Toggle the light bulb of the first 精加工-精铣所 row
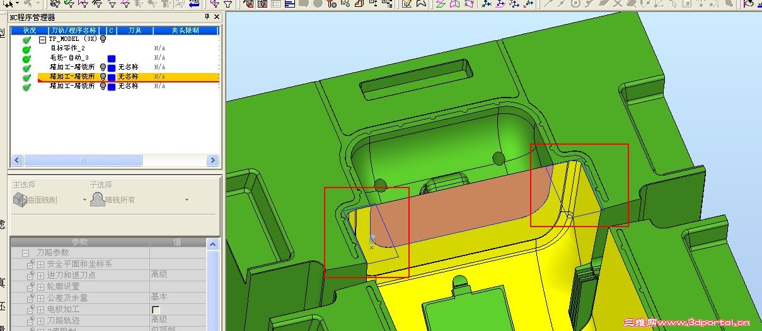This screenshot has height=331, width=762. [103, 67]
